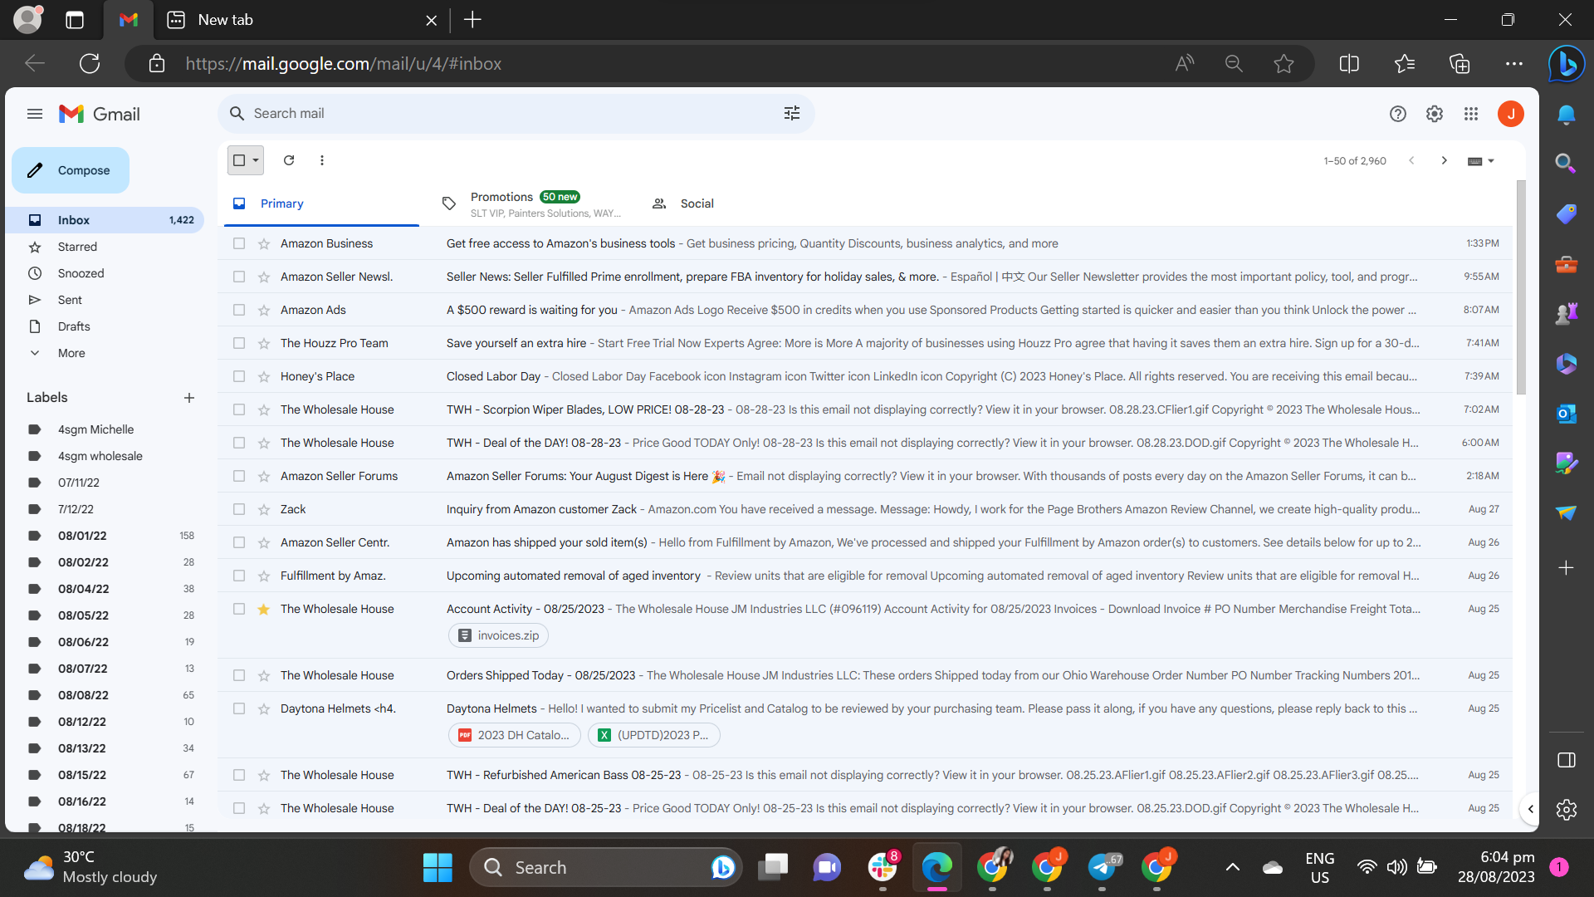Open Edge sidebar tools briefcase icon
Screen dimensions: 1594x897
coord(1567,264)
